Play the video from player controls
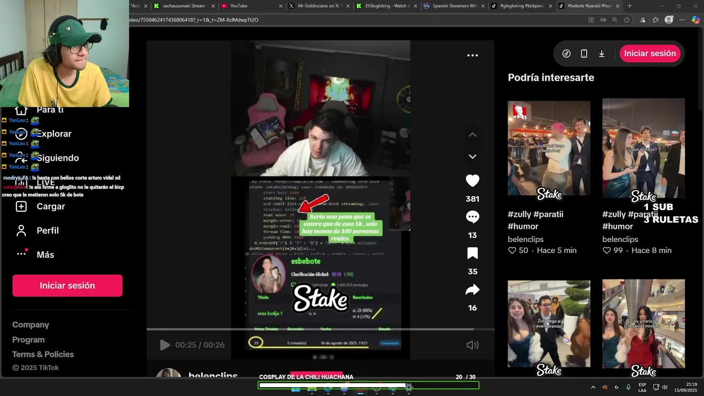 point(164,345)
